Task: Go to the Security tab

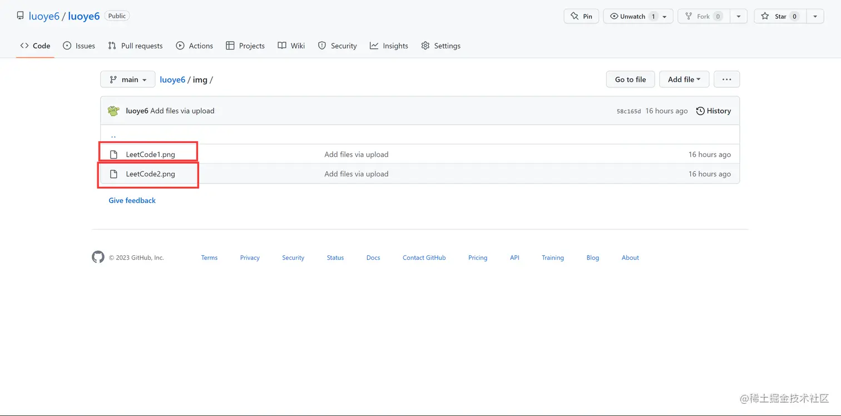Action: click(x=338, y=46)
